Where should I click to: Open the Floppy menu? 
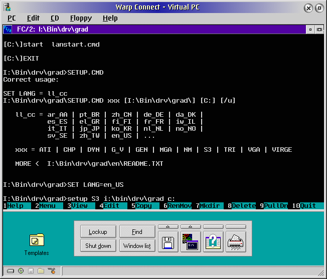tap(81, 19)
